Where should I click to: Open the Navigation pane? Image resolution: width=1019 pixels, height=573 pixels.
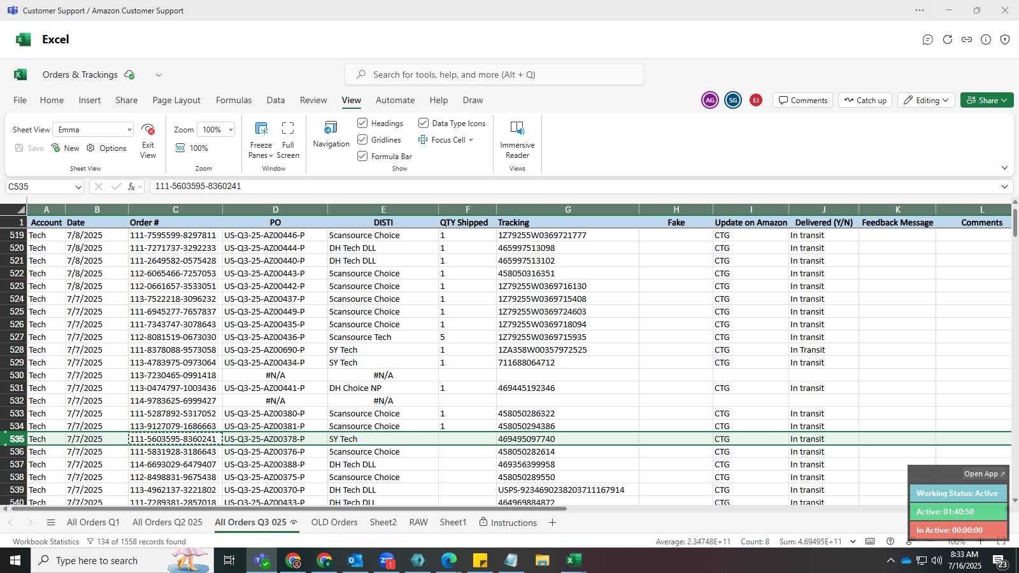tap(331, 135)
